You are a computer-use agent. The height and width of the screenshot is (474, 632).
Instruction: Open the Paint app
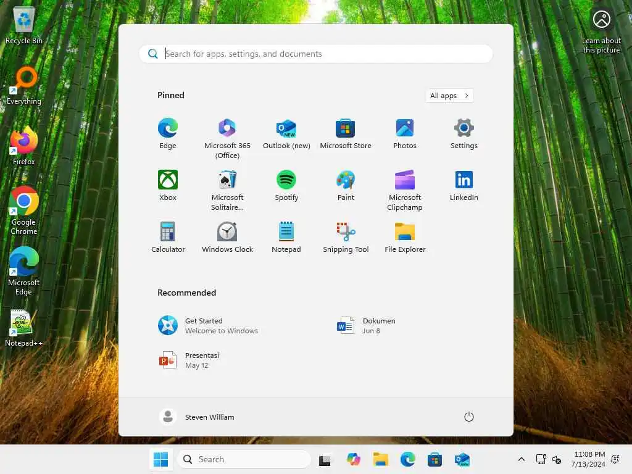[x=346, y=185]
